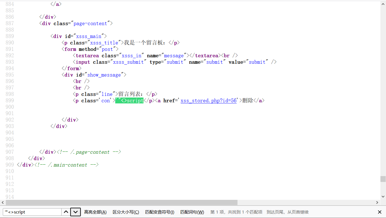Click the textarea tag on line 892
The height and width of the screenshot is (218, 386).
(x=87, y=56)
